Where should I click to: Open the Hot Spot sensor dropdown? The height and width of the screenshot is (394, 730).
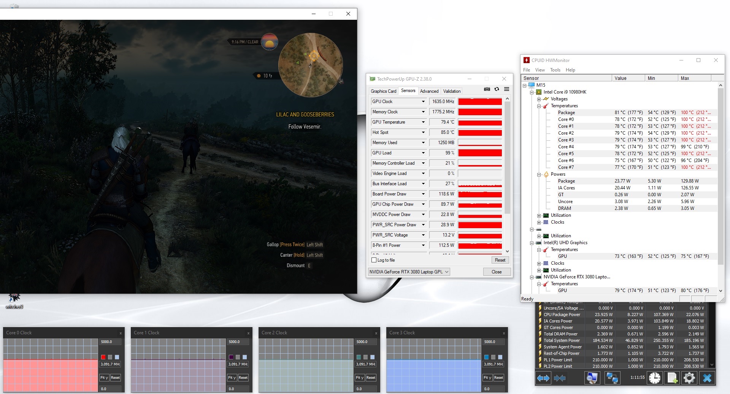point(423,132)
